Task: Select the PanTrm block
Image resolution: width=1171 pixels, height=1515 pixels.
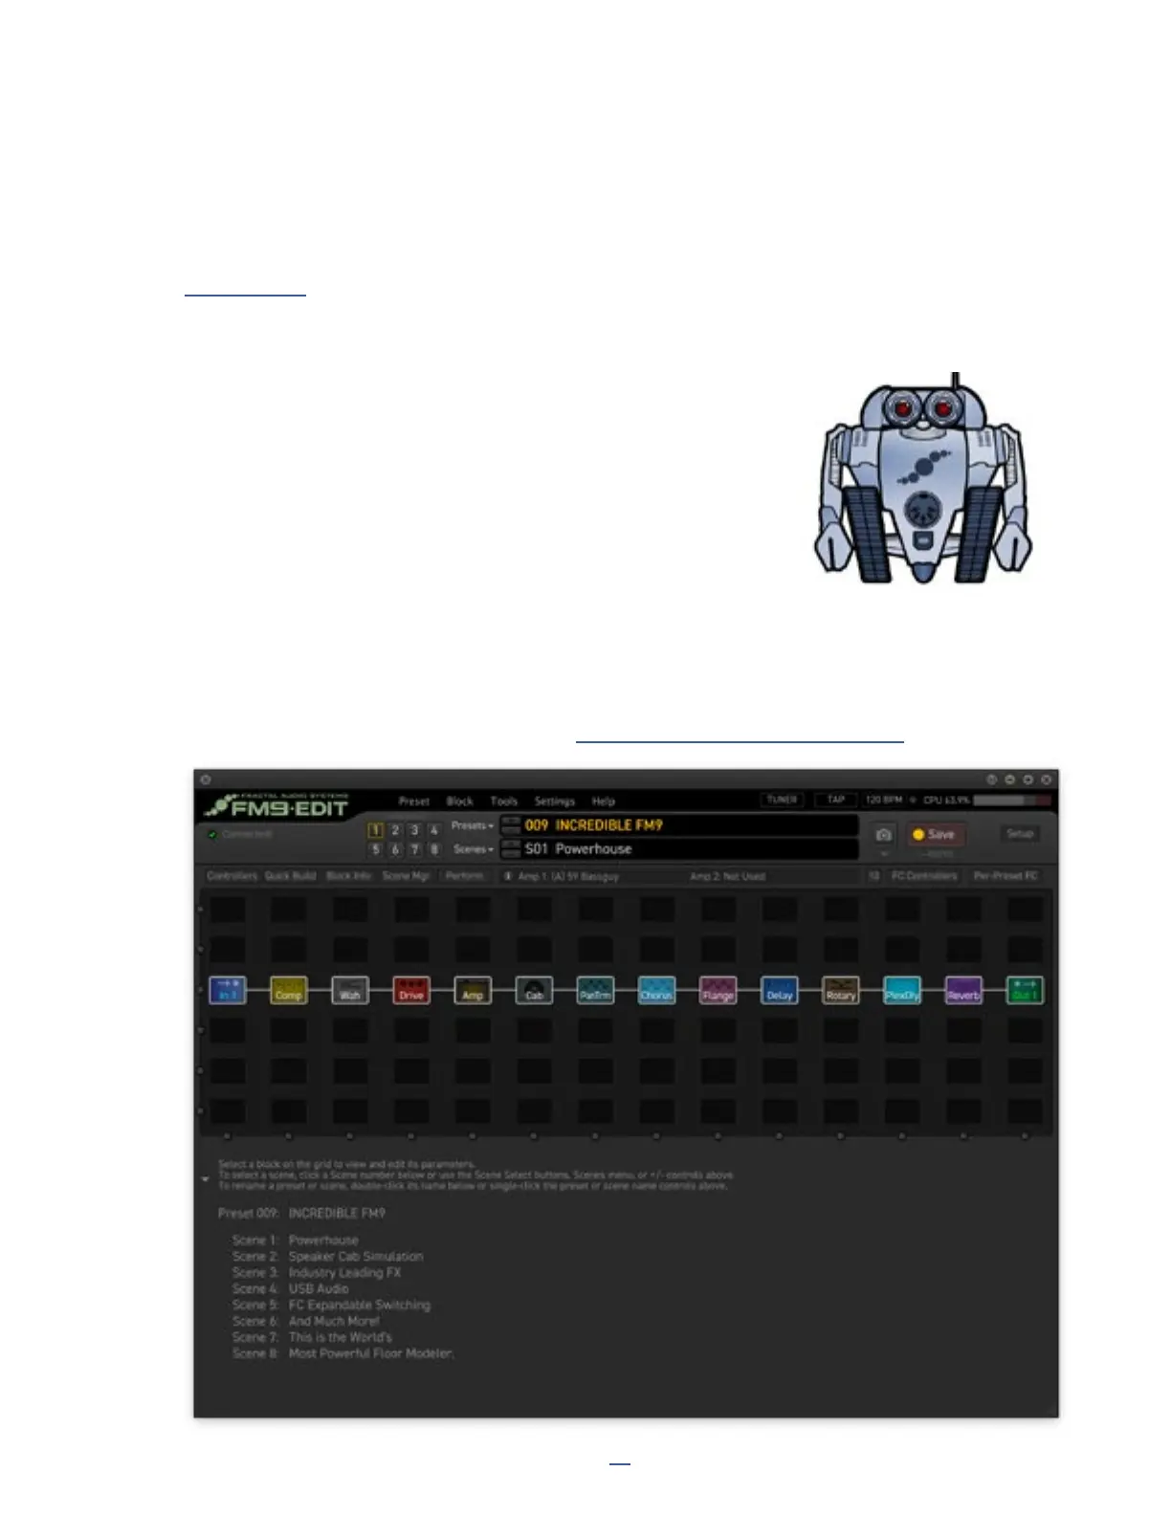Action: point(595,990)
